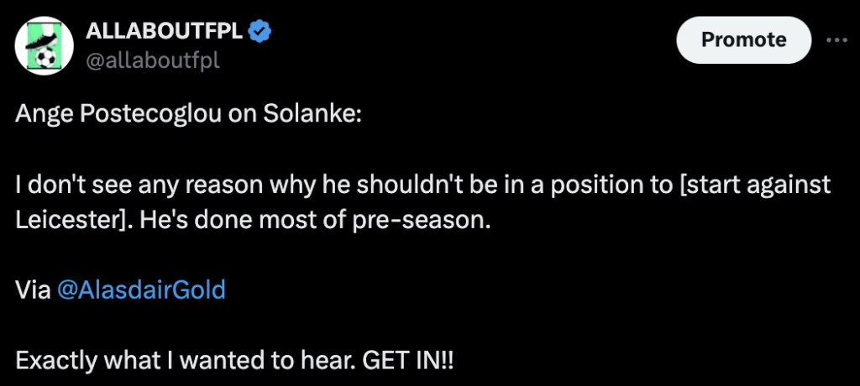Click the ALLABOUTFPL profile avatar
Screen dimensions: 860x386
45,45
